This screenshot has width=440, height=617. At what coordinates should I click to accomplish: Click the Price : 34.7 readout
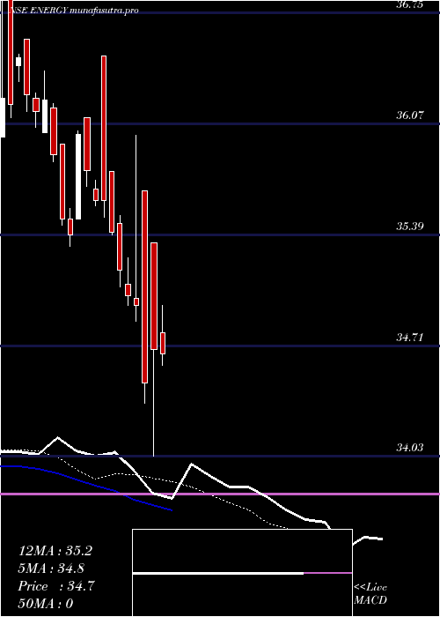coord(56,586)
